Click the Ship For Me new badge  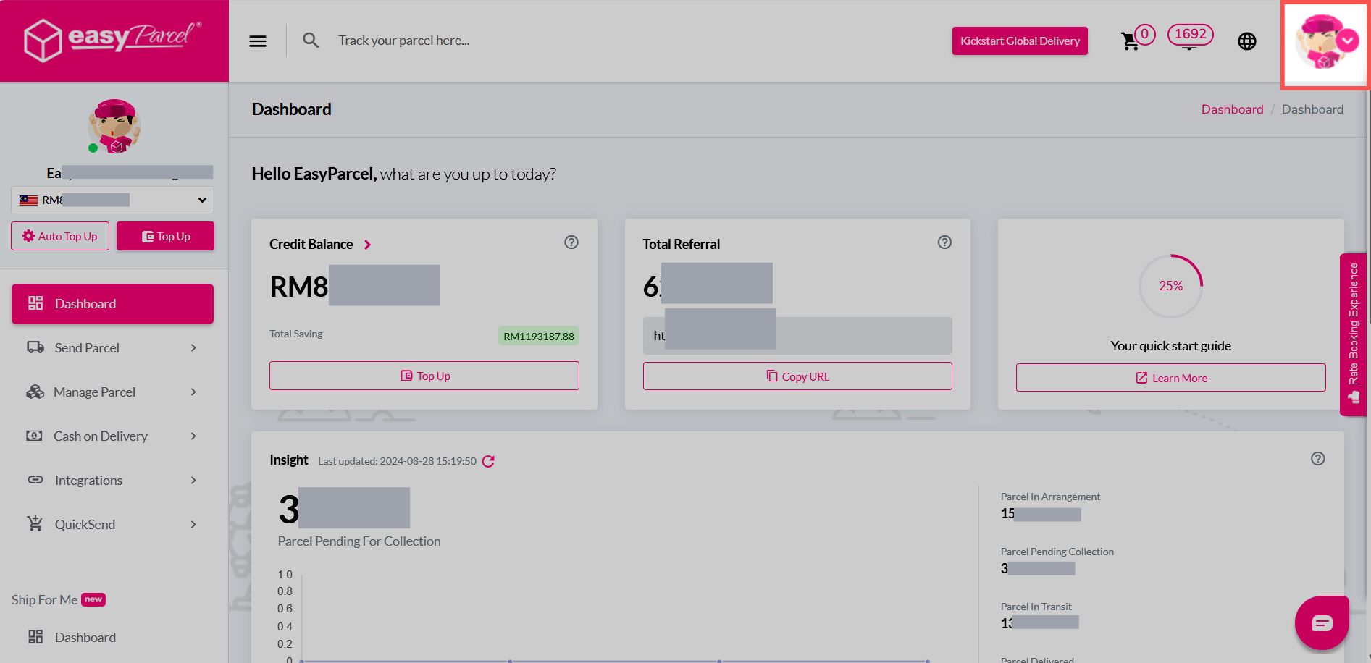coord(93,599)
